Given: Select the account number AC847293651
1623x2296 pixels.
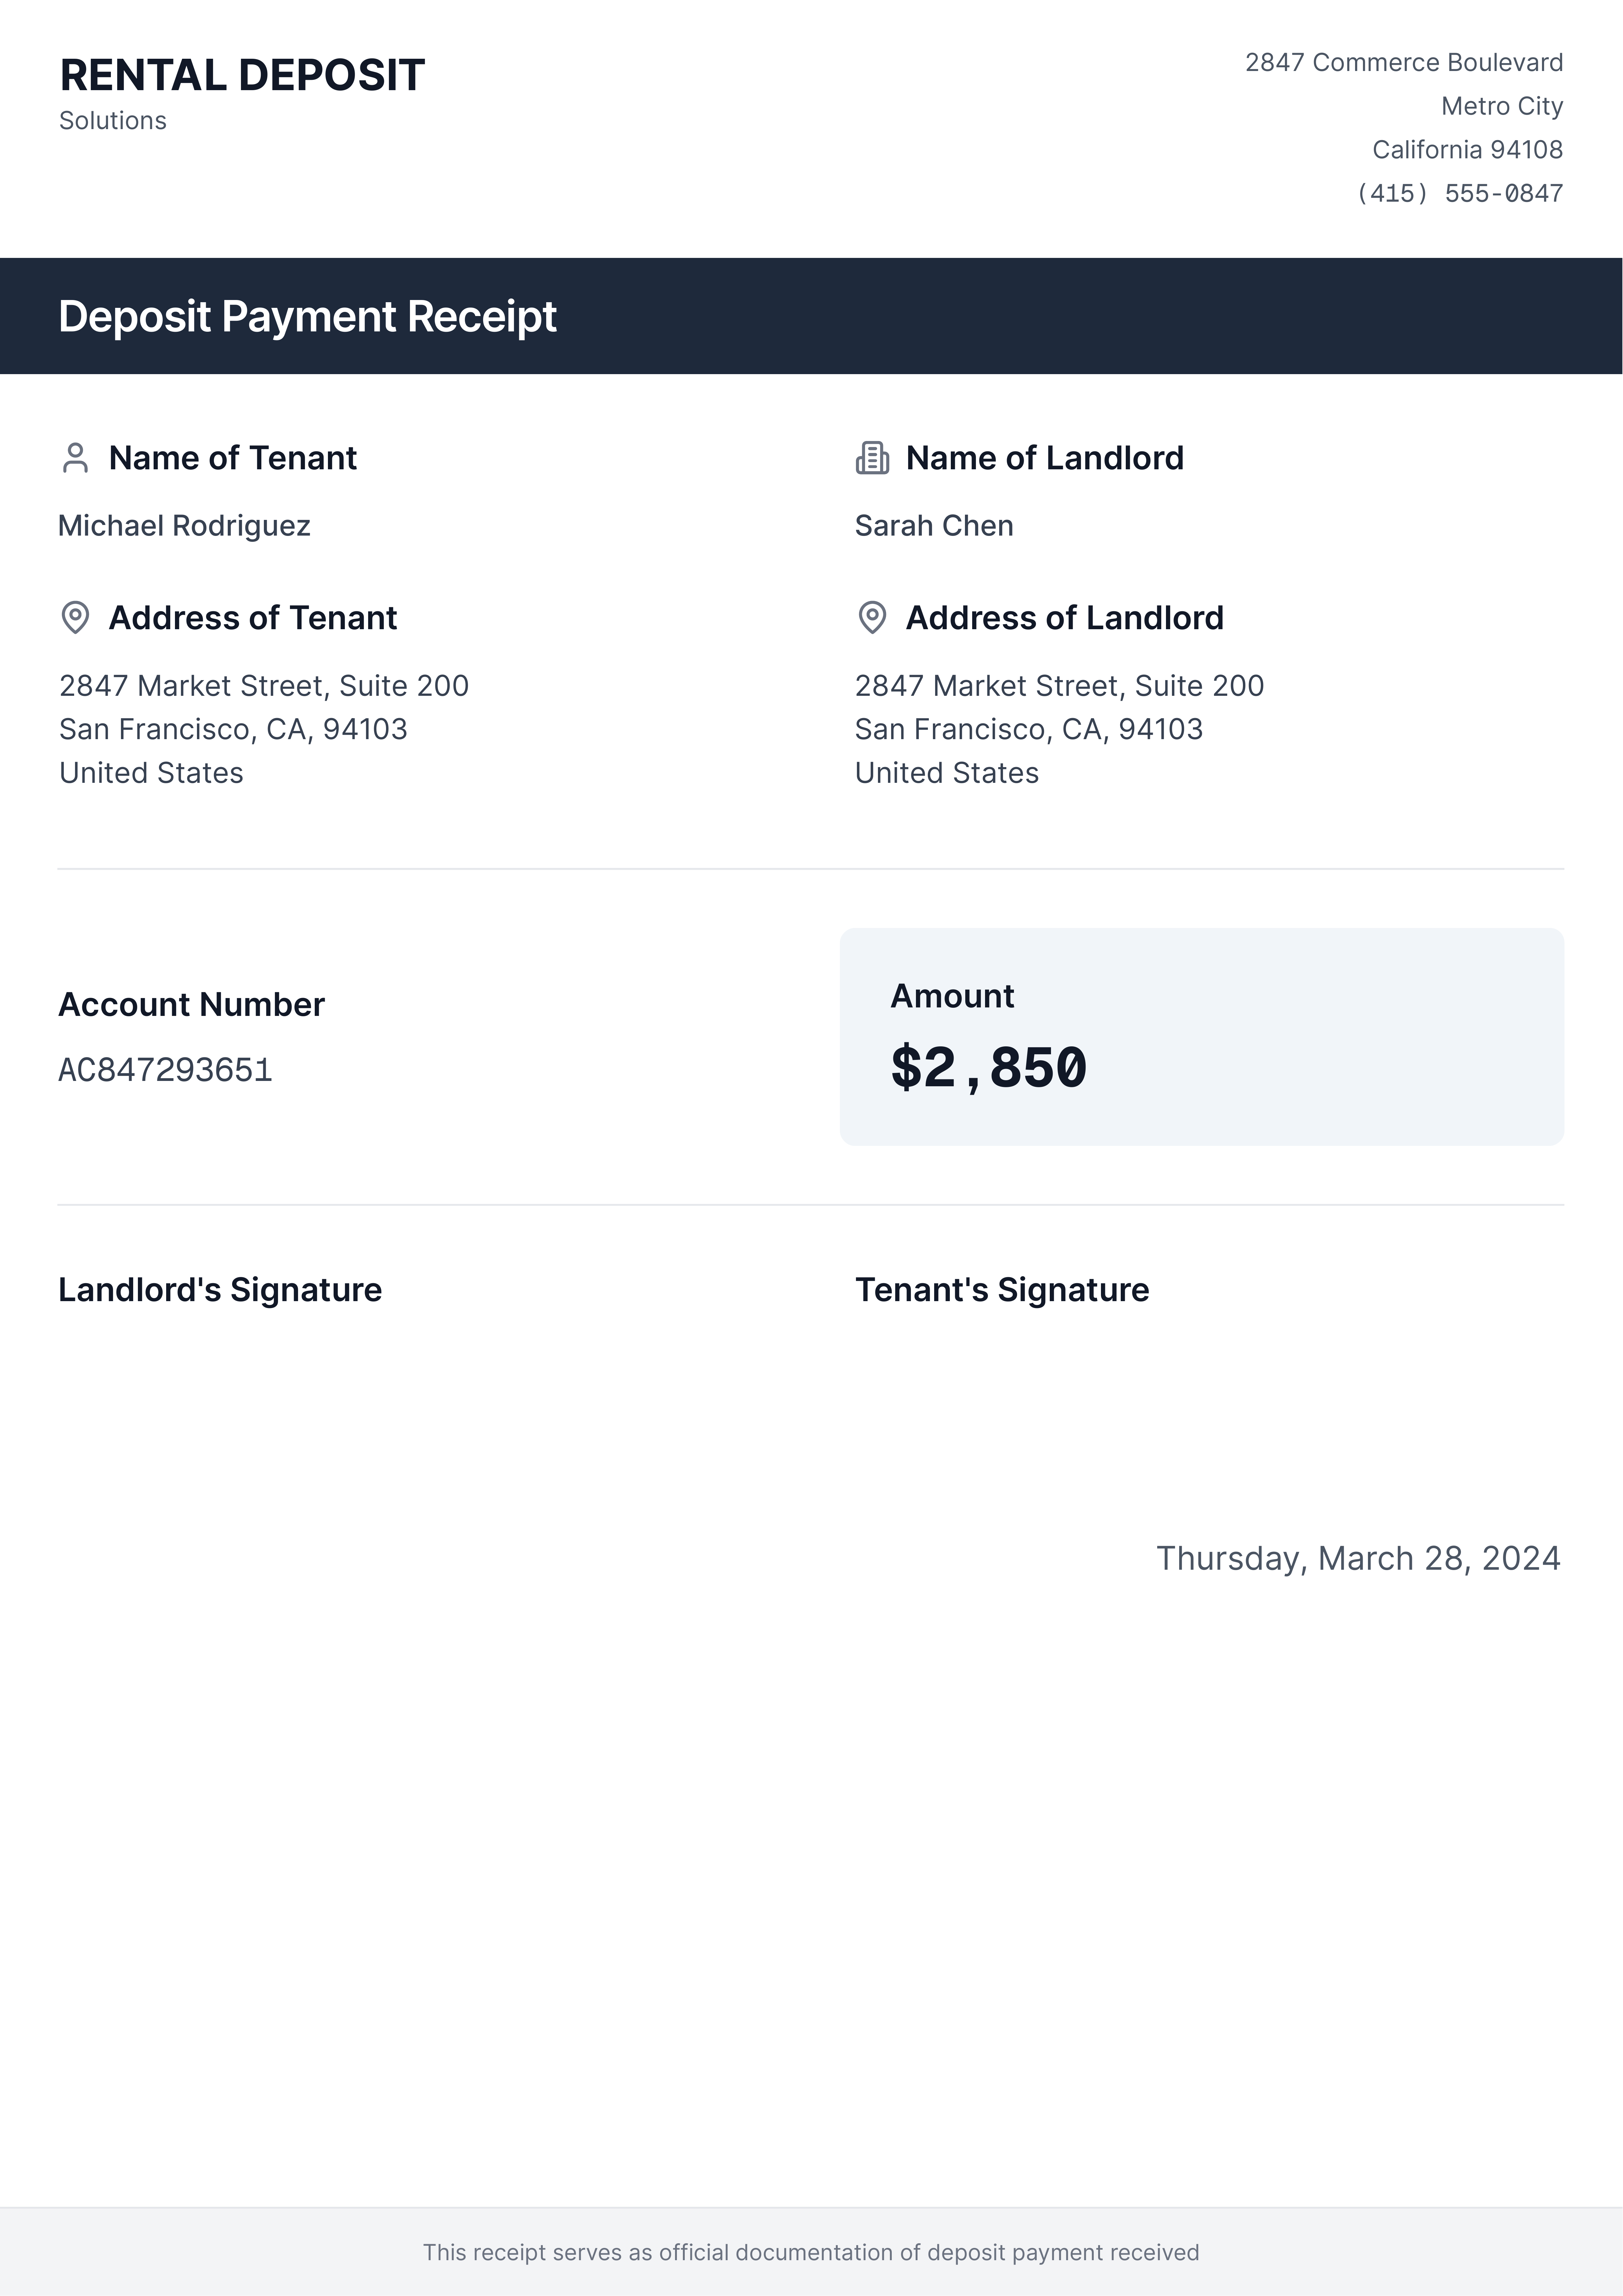Looking at the screenshot, I should tap(165, 1070).
